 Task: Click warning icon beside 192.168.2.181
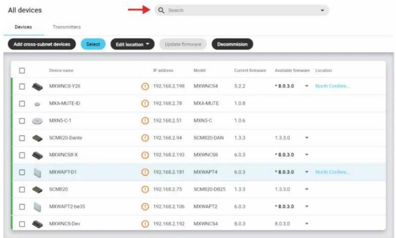click(145, 172)
